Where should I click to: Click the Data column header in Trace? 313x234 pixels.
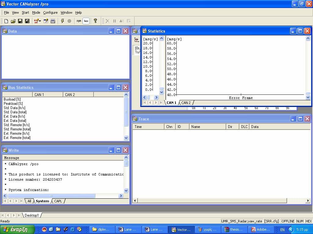(280, 127)
